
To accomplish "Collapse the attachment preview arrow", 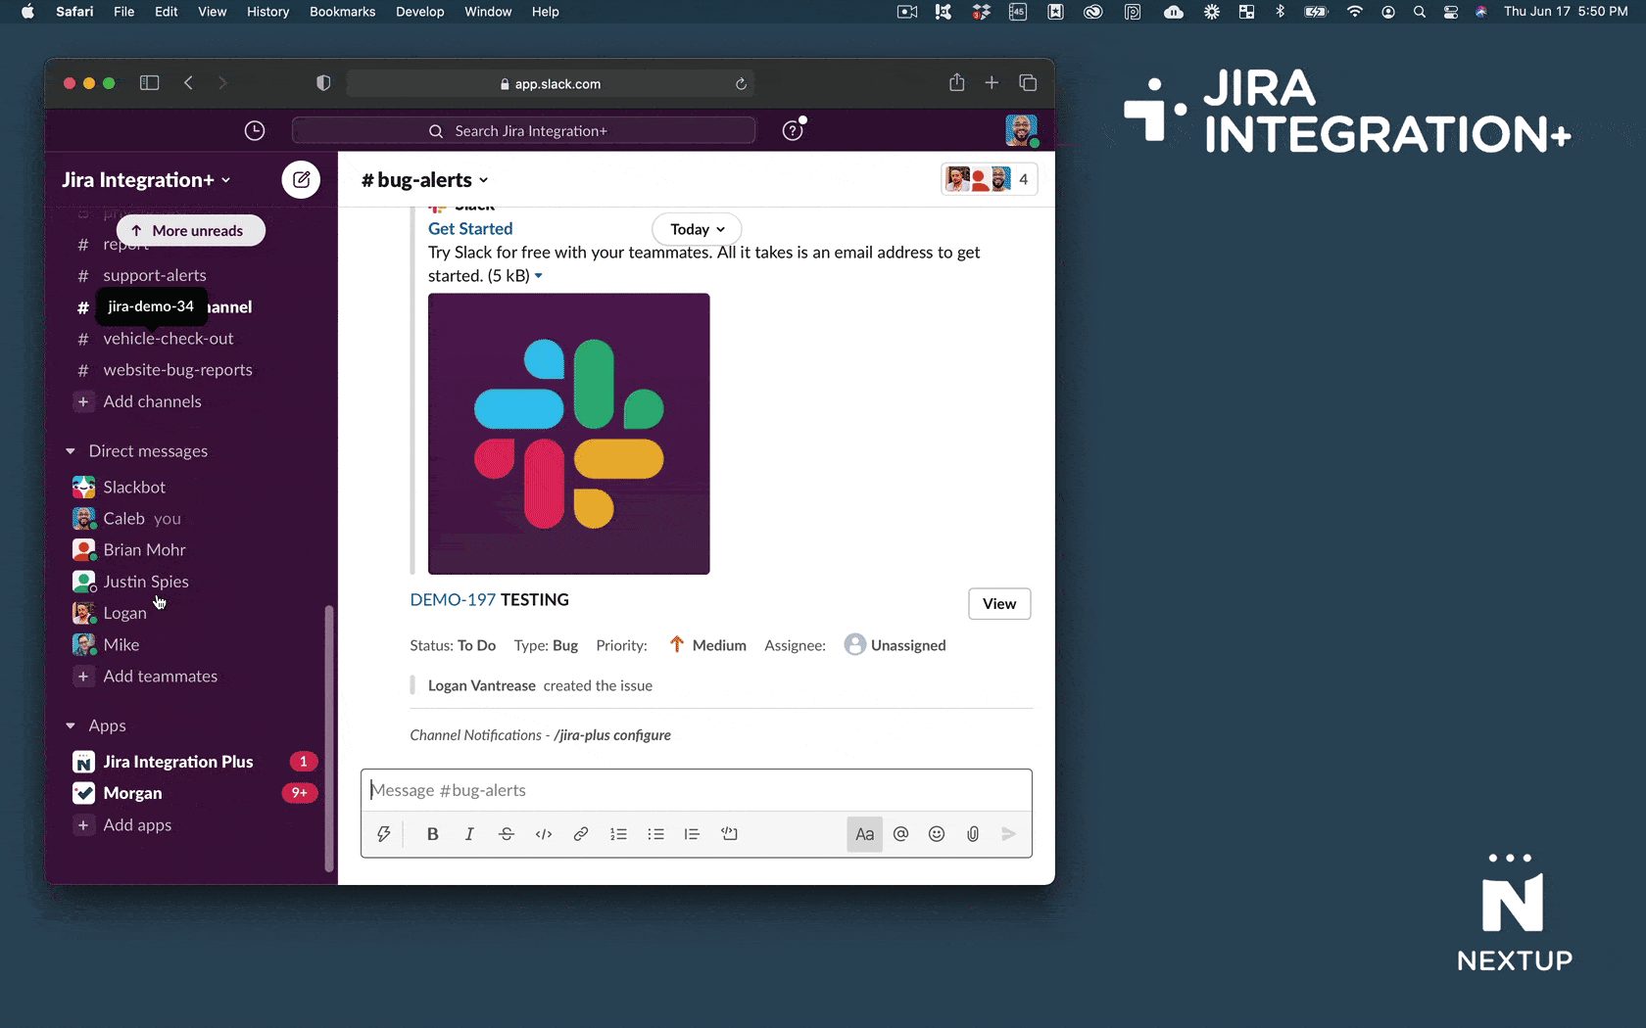I will [538, 276].
